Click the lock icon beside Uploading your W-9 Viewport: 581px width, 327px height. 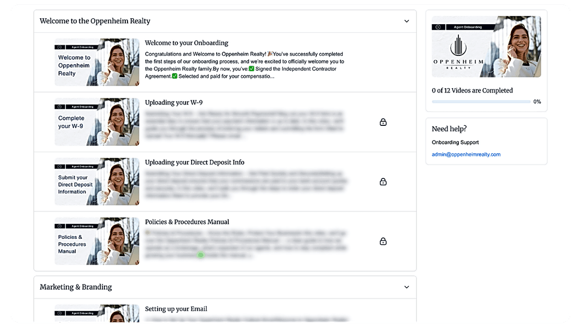tap(383, 122)
